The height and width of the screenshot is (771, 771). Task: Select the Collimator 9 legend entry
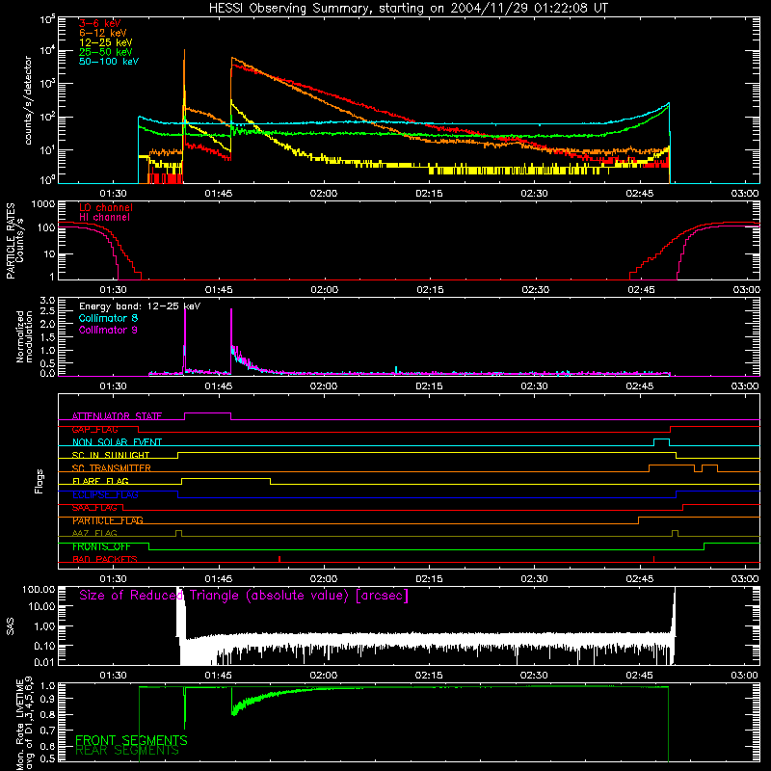pyautogui.click(x=108, y=330)
